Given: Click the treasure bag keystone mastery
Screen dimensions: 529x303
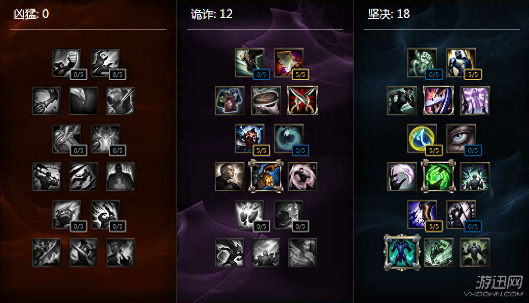Looking at the screenshot, I should coord(266,176).
